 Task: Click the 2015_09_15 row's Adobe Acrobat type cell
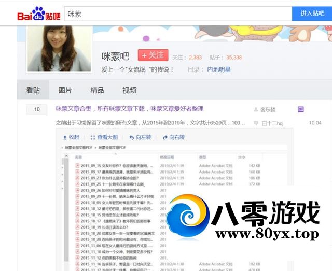(x=216, y=166)
